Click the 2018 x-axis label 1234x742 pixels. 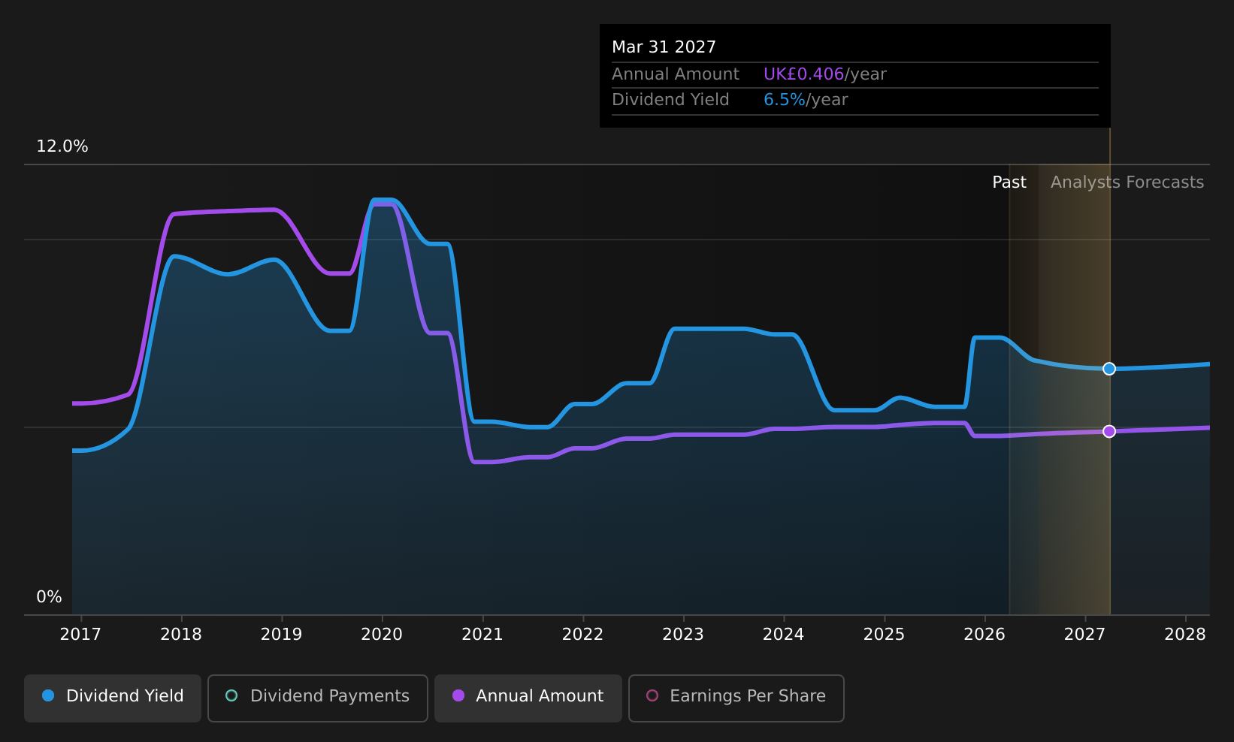pyautogui.click(x=181, y=635)
